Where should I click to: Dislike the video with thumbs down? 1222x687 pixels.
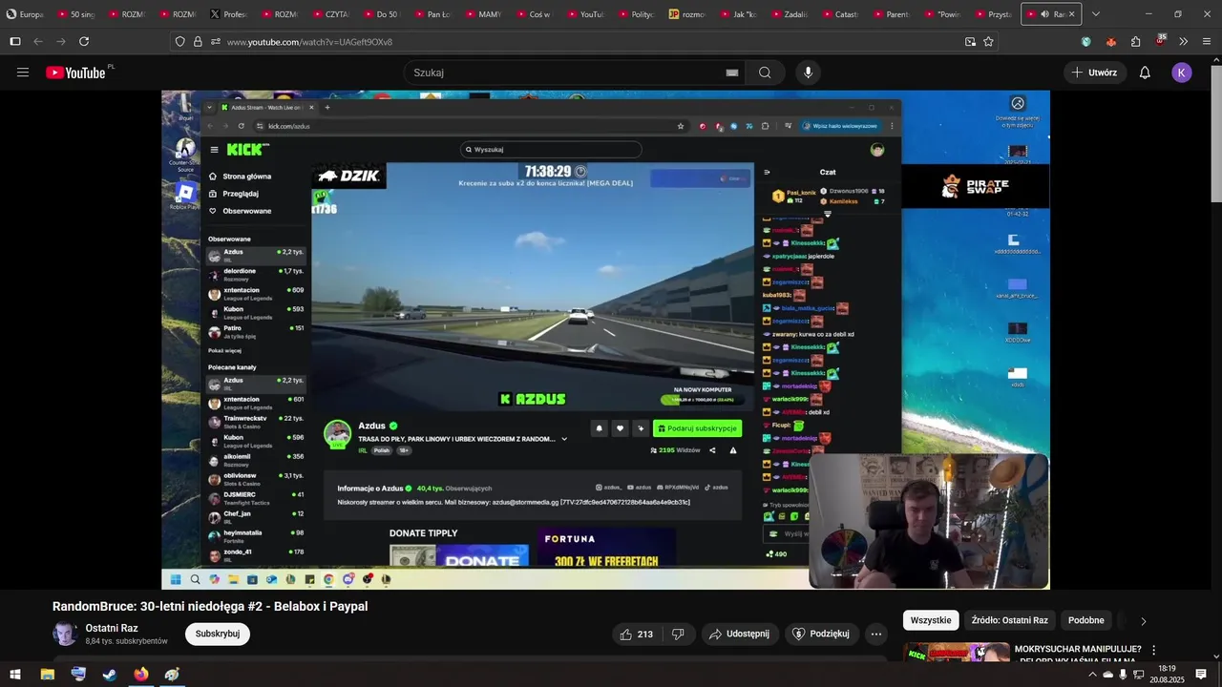click(x=679, y=634)
